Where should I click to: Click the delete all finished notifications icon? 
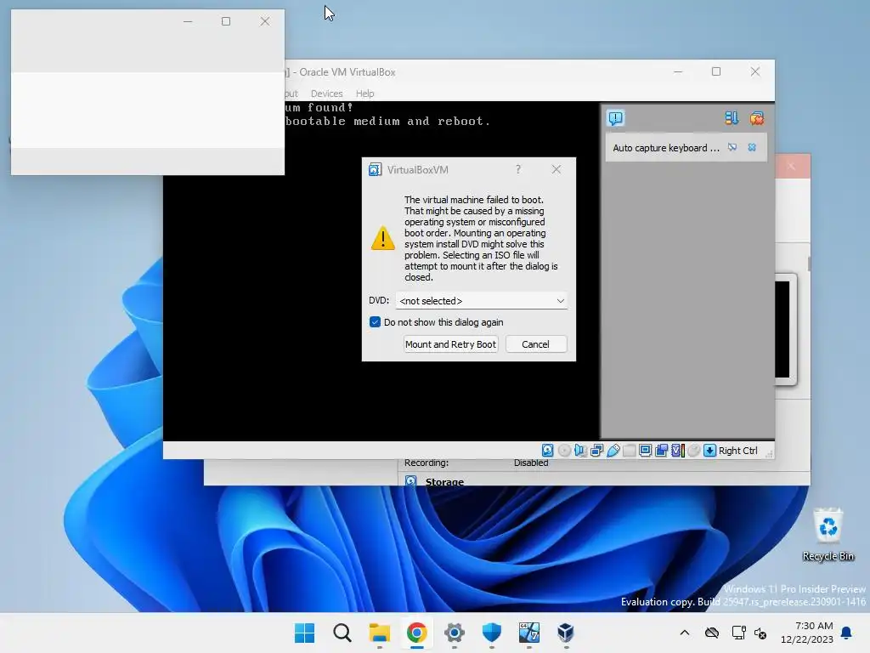[757, 117]
